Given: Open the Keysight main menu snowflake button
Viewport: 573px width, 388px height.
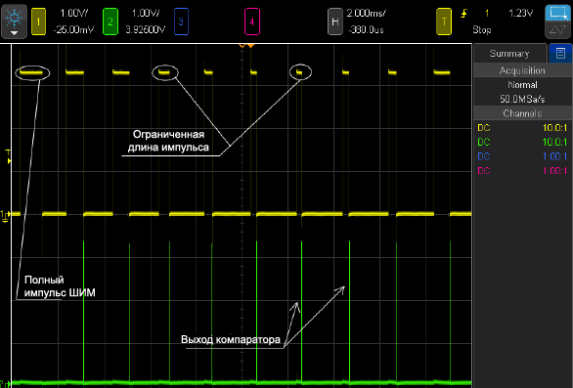Looking at the screenshot, I should (14, 22).
